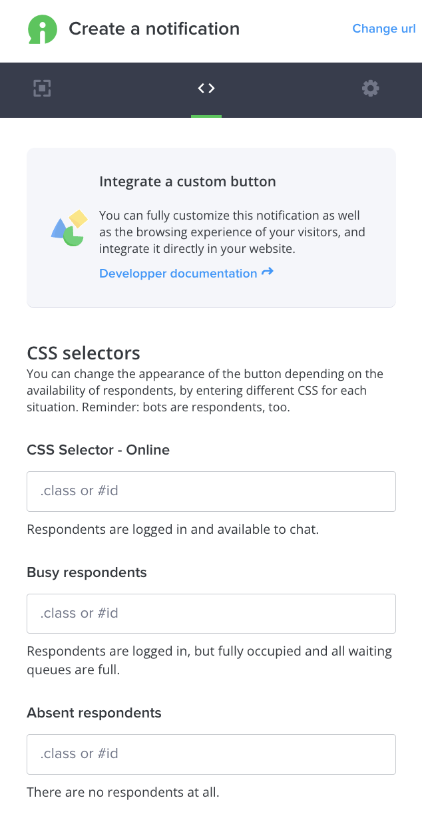
Task: Click the green speech bubble logo
Action: pyautogui.click(x=43, y=29)
